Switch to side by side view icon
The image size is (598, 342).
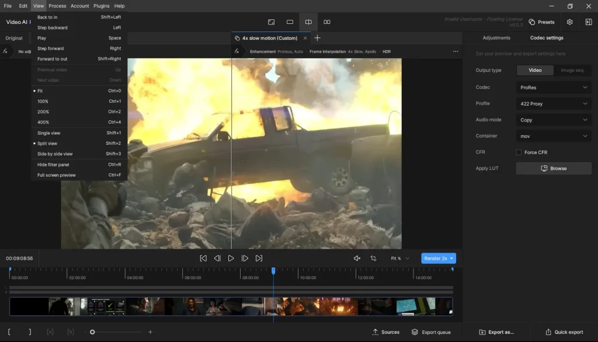(327, 22)
